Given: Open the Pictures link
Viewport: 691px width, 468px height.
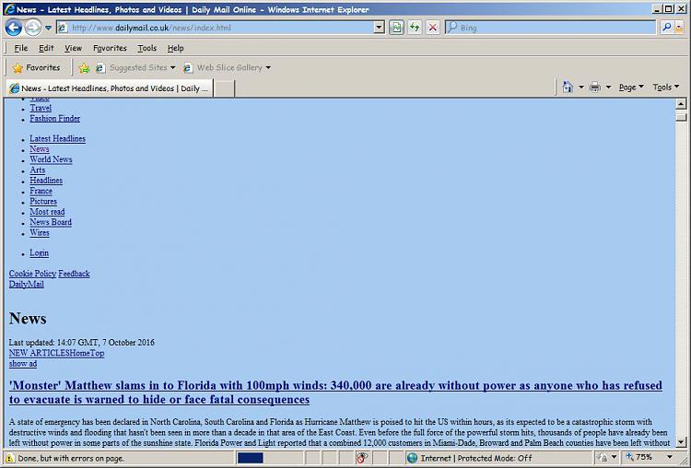Looking at the screenshot, I should tap(43, 202).
